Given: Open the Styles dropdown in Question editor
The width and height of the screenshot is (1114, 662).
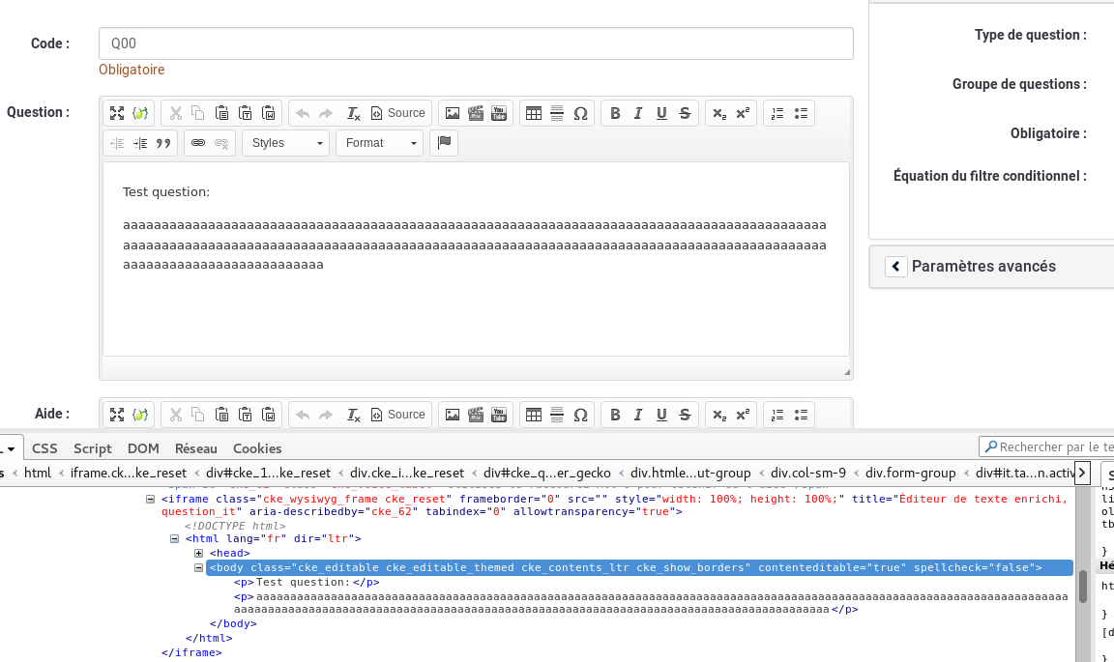Looking at the screenshot, I should (x=285, y=143).
